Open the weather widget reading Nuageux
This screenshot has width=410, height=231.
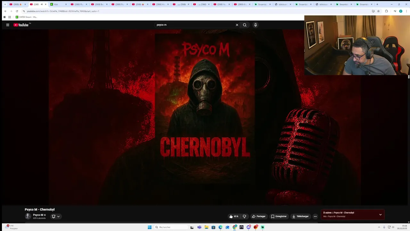click(11, 227)
